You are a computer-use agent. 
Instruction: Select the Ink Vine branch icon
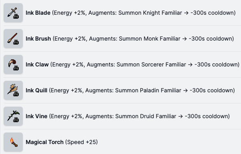(x=13, y=116)
